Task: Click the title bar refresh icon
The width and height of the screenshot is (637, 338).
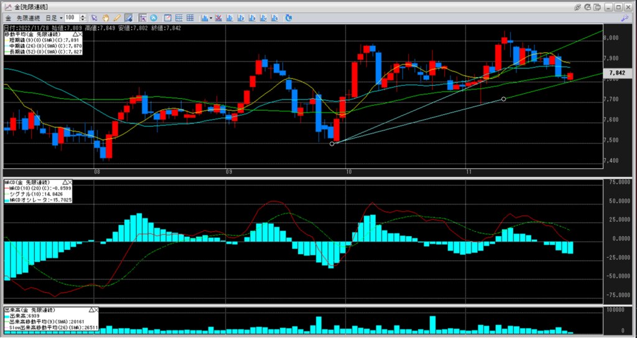Action: [587, 7]
